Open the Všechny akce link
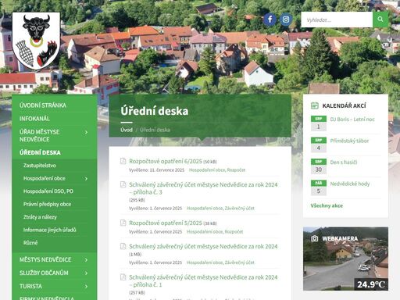This screenshot has width=400, height=300. point(327,205)
